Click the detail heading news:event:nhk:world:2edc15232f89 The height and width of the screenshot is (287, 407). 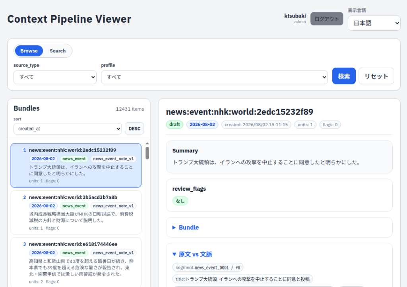pyautogui.click(x=240, y=112)
